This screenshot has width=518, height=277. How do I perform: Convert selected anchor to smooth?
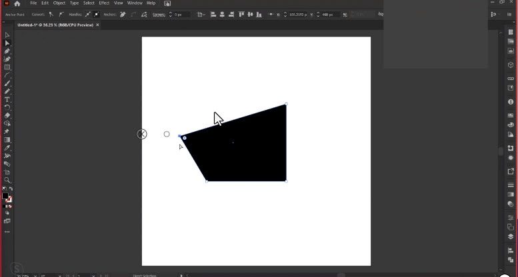point(61,14)
